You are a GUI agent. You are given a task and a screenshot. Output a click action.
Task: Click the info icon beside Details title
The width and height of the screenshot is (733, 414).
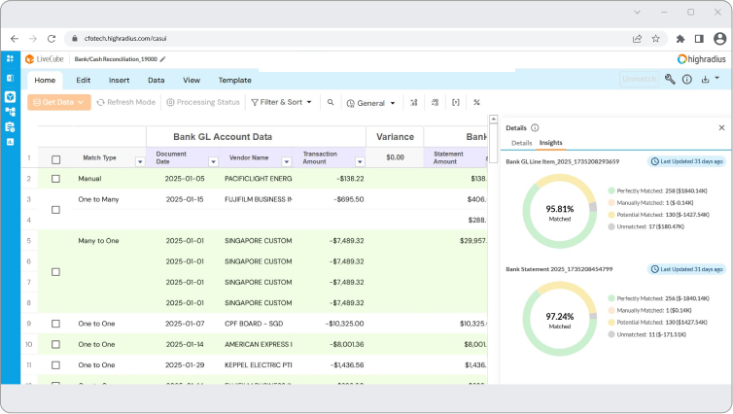pyautogui.click(x=536, y=127)
